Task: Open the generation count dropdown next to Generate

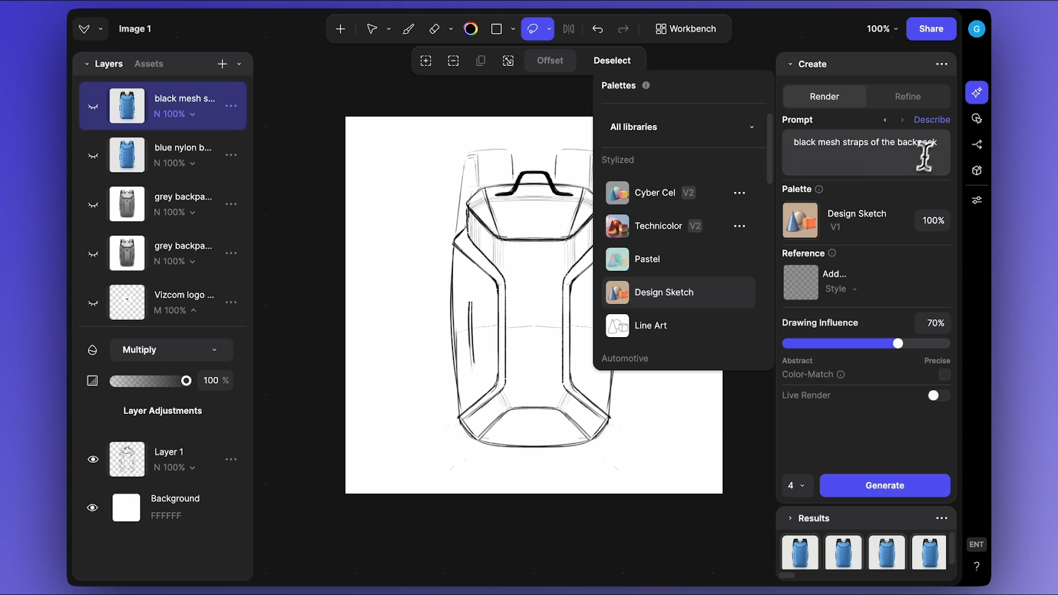Action: [797, 485]
